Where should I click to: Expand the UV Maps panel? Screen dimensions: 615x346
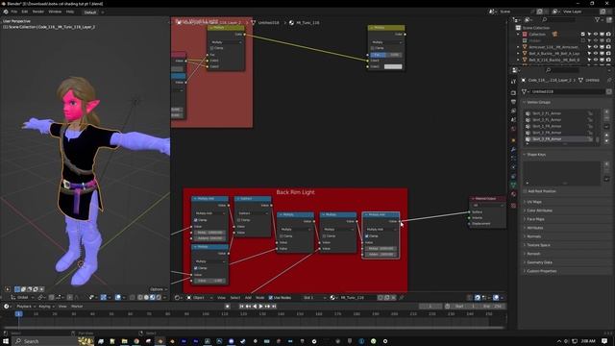[565, 202]
